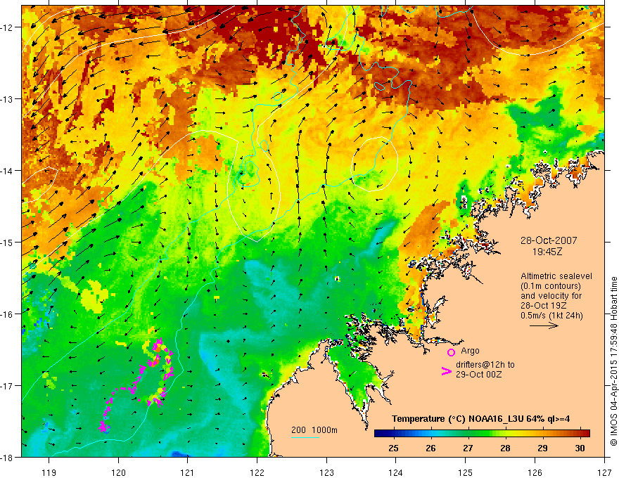Click the magenta drifters arrowhead legend symbol
Viewport: 619px width, 478px height.
coord(446,371)
